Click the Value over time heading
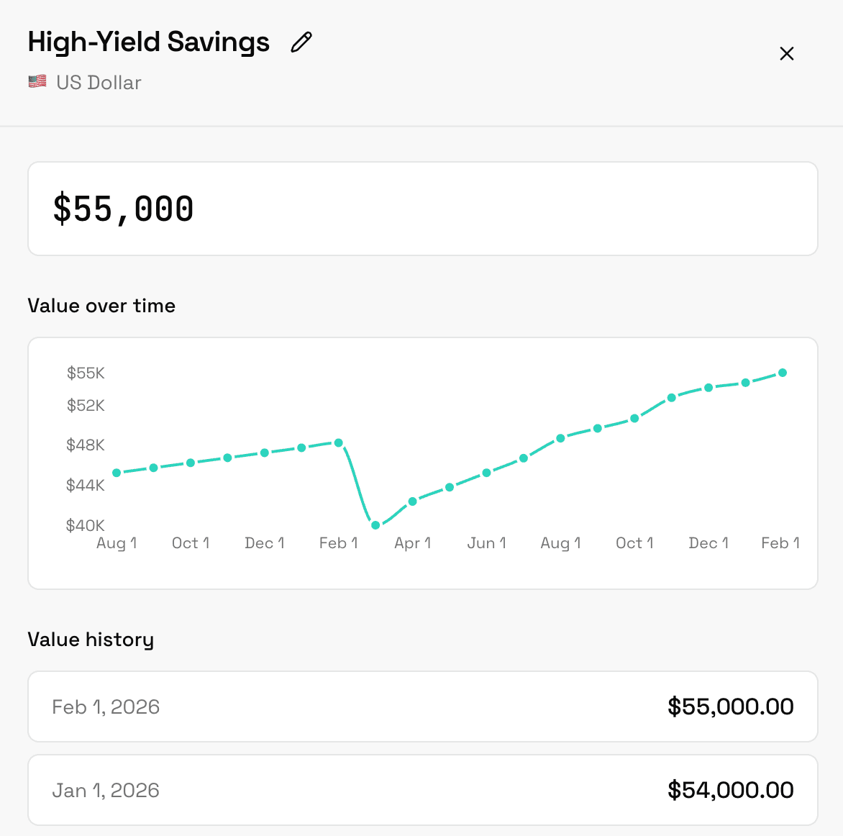843x836 pixels. tap(101, 306)
